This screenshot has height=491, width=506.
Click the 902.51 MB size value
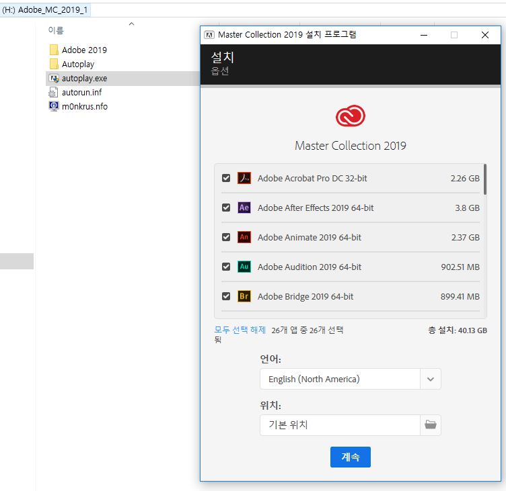coord(460,267)
